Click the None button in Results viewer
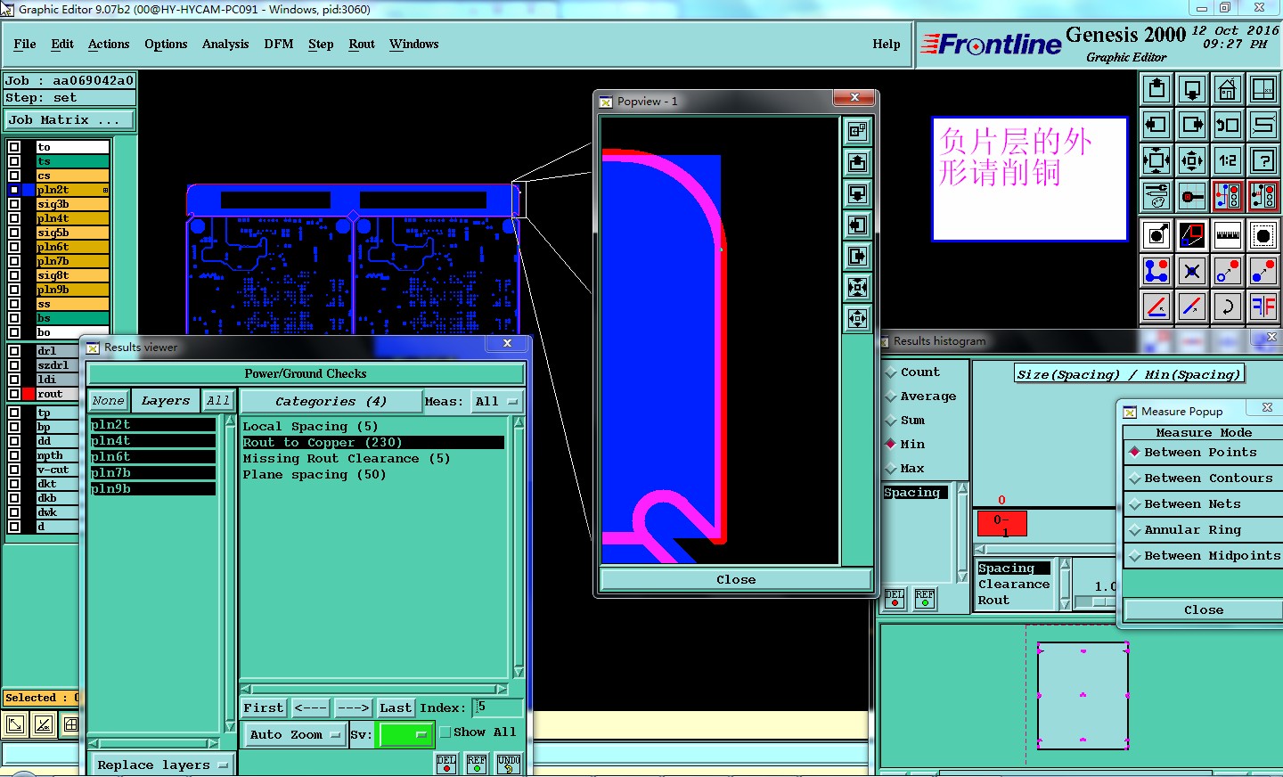The height and width of the screenshot is (777, 1283). point(109,401)
